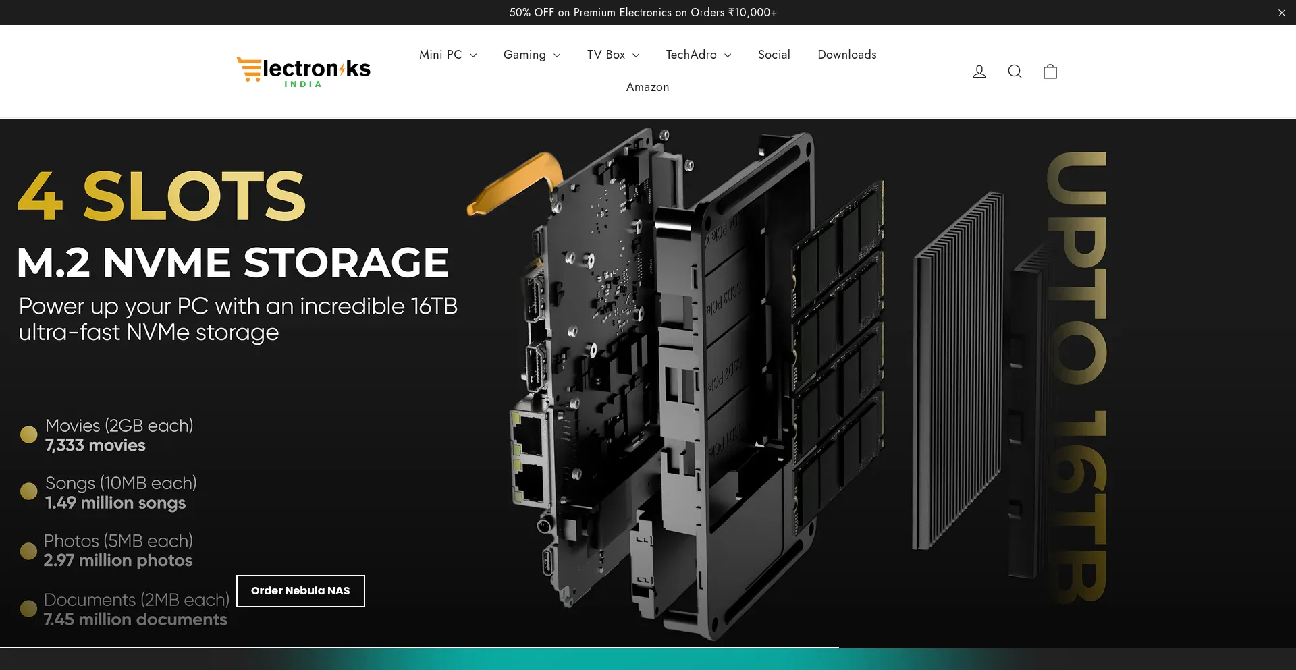Click the 50% OFF promotion text
Screen dimensions: 1296x670
[643, 13]
